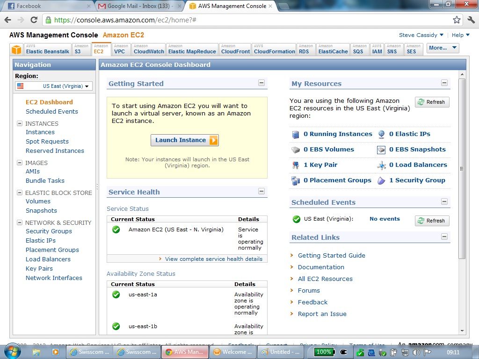
Task: Collapse the Getting Started panel
Action: pyautogui.click(x=261, y=83)
